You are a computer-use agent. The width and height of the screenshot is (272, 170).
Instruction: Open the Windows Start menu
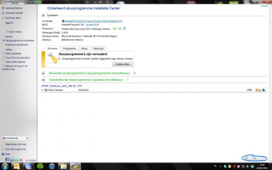tap(5, 167)
